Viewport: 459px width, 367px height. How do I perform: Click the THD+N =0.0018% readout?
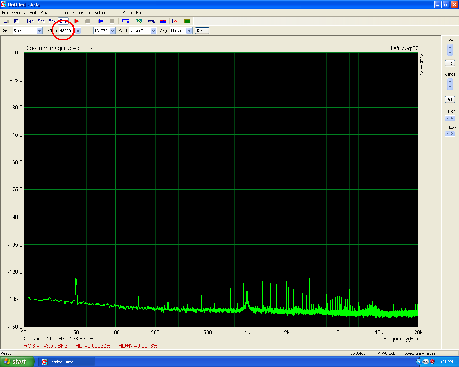point(136,346)
